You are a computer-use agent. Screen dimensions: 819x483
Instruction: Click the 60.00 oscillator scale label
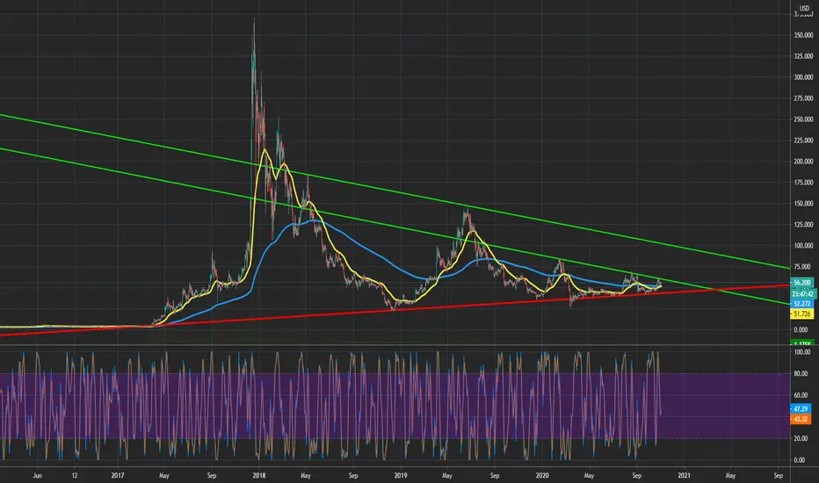(x=801, y=395)
